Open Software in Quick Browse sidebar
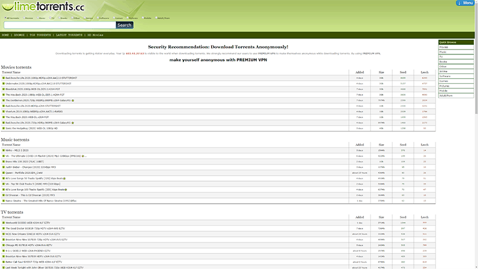This screenshot has height=269, width=478. coord(456,77)
